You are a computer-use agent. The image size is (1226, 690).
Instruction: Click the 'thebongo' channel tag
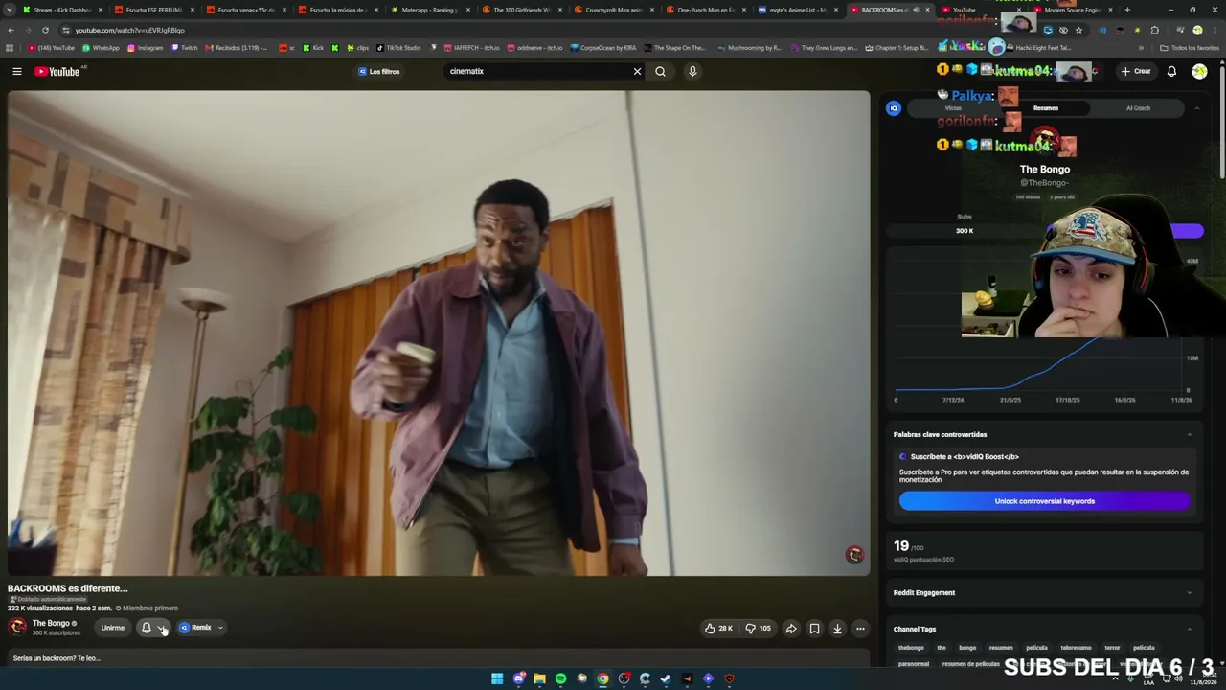[911, 648]
